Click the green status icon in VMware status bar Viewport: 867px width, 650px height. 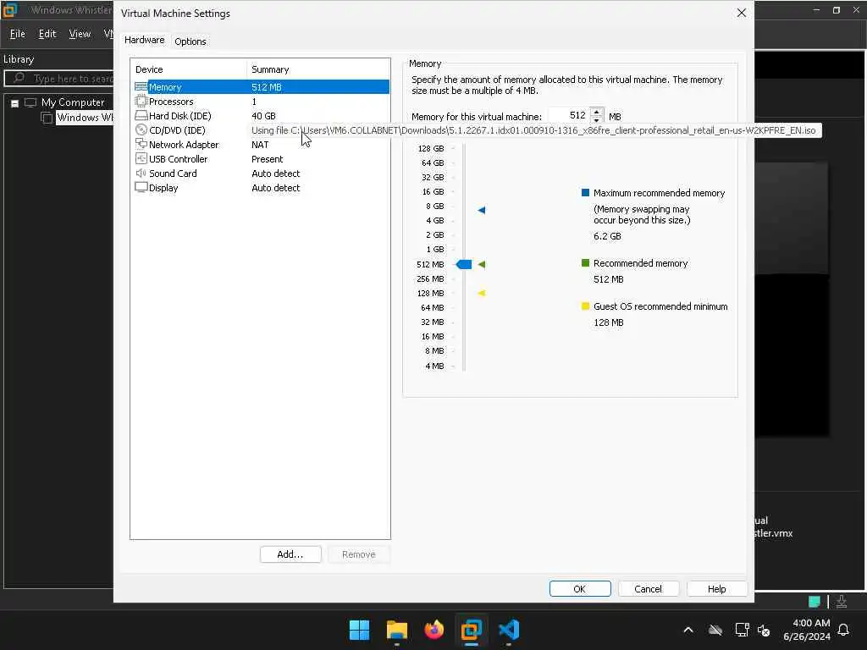pos(814,602)
